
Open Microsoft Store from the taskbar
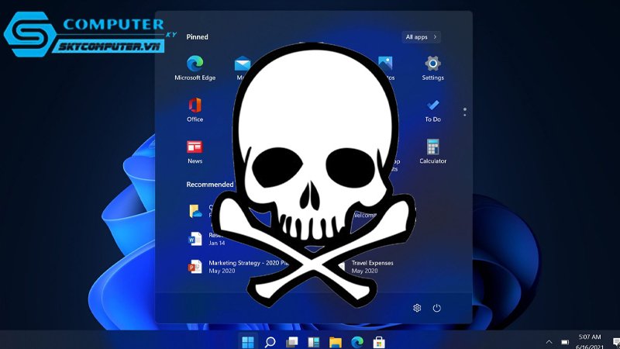pyautogui.click(x=379, y=342)
